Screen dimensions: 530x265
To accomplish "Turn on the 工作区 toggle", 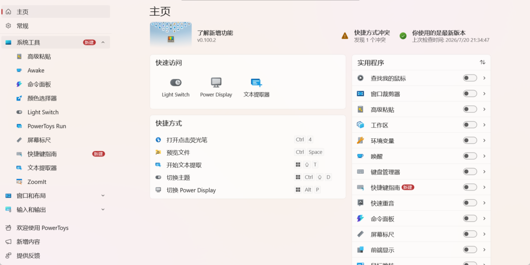I will [470, 125].
